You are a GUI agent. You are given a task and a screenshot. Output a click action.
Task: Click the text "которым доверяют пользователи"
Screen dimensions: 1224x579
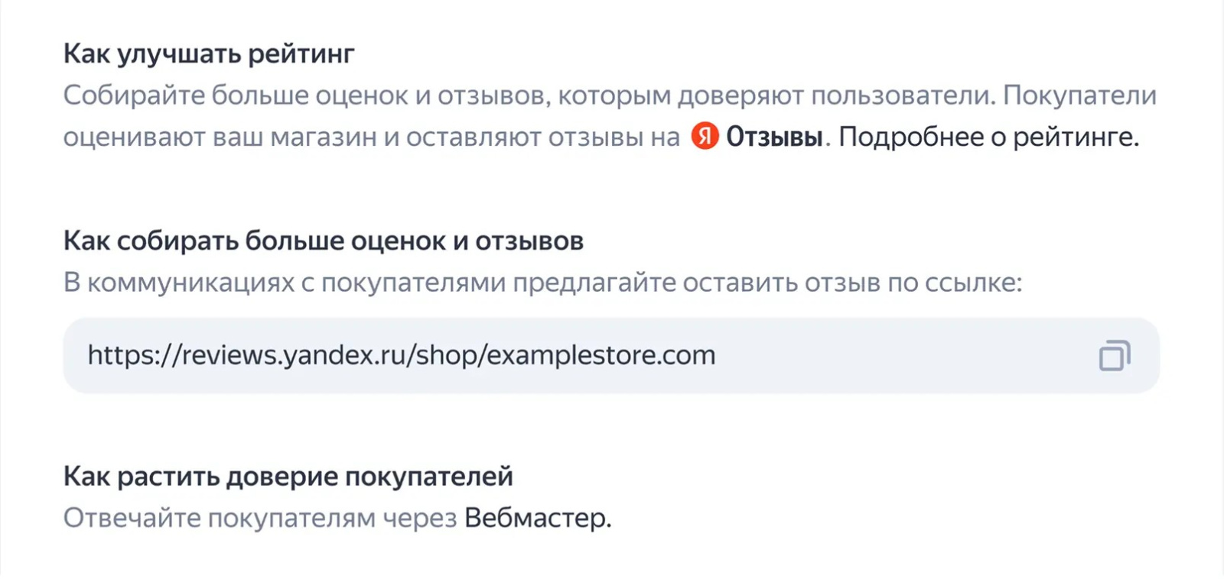coord(775,95)
